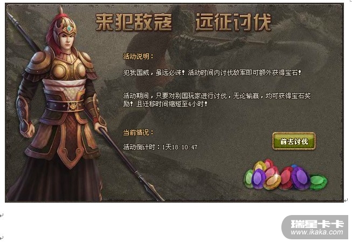
Task: Click the 来犯敌寇 title text
Action: [x=134, y=22]
